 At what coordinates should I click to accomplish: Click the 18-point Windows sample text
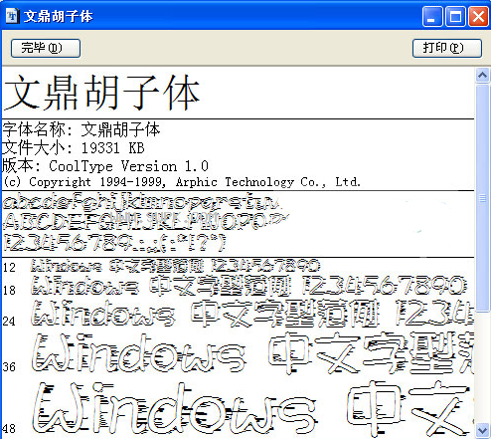[248, 286]
